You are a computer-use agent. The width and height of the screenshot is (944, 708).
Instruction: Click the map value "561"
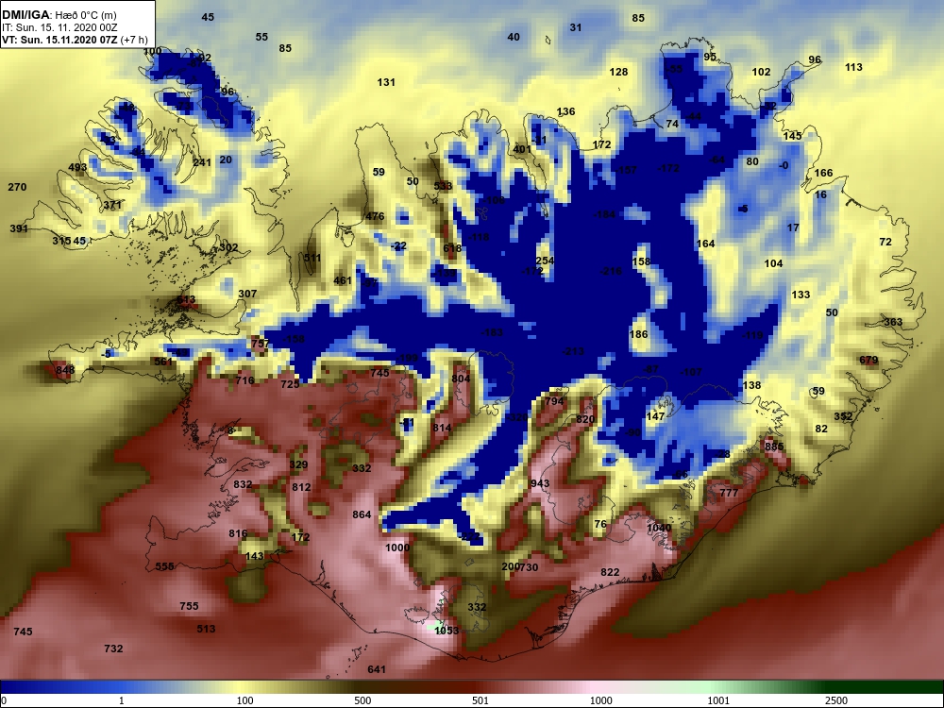[163, 362]
